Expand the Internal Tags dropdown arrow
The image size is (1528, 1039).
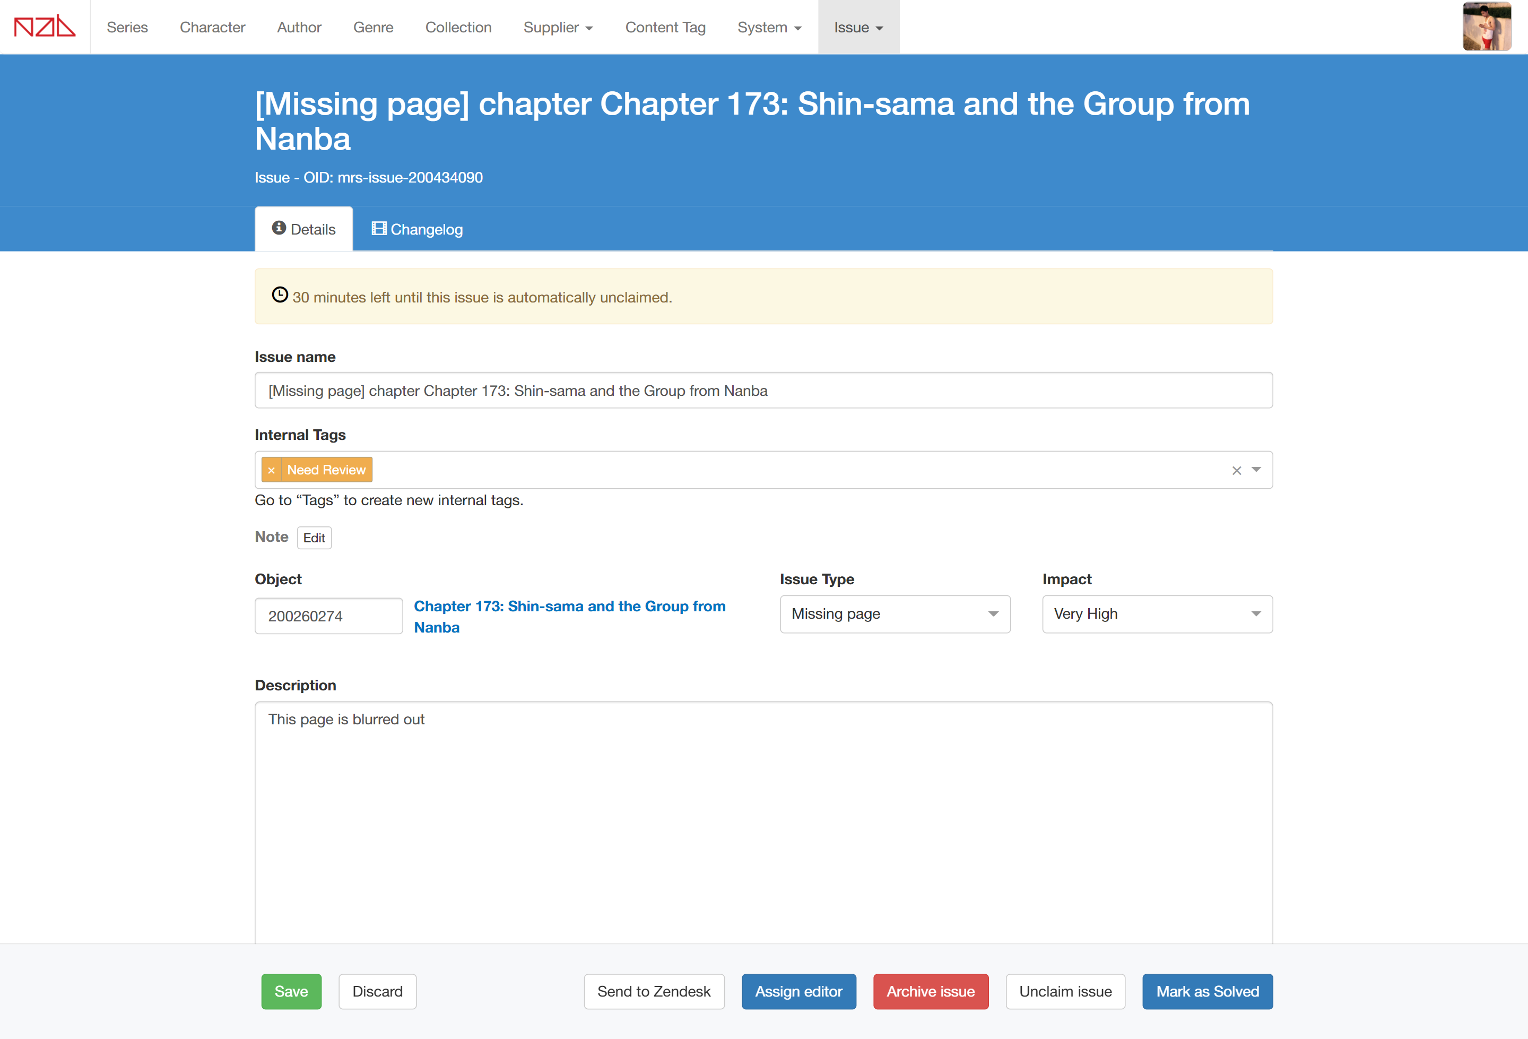click(1256, 470)
